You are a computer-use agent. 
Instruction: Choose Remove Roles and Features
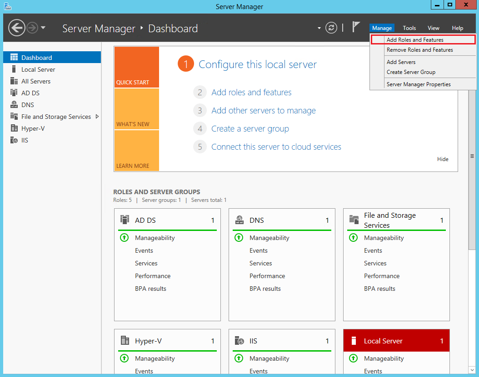tap(423, 50)
